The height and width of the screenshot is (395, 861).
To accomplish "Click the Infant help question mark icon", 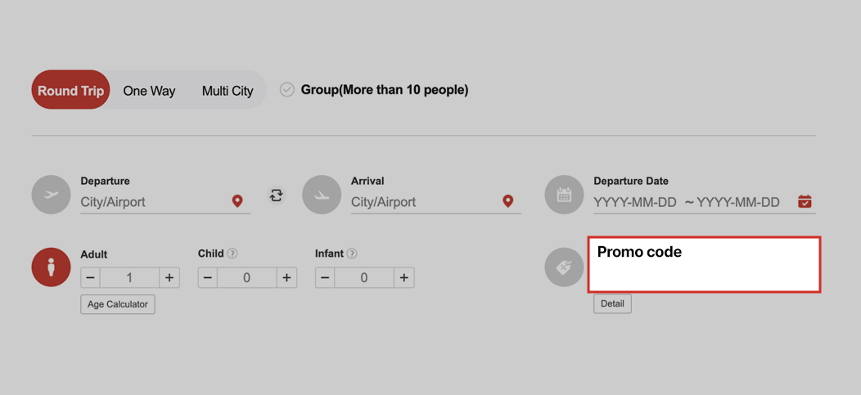I will coord(352,254).
